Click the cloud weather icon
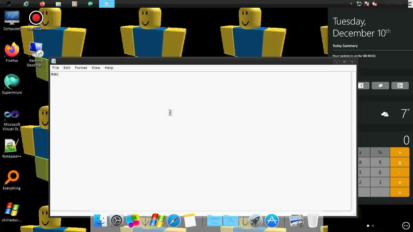Image resolution: width=413 pixels, height=232 pixels. tap(385, 114)
